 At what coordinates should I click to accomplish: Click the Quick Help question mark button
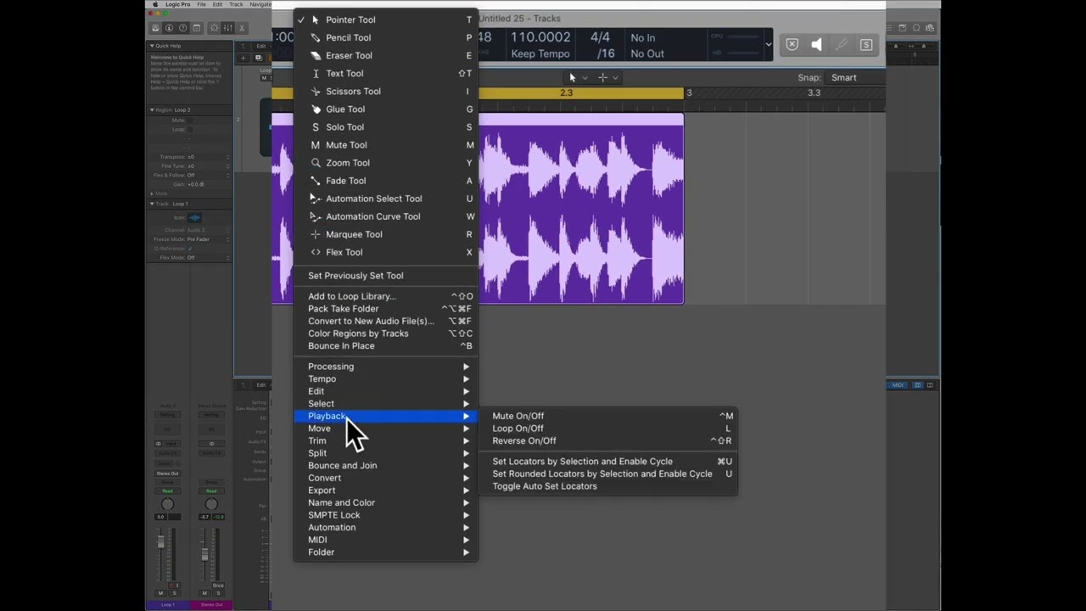182,28
